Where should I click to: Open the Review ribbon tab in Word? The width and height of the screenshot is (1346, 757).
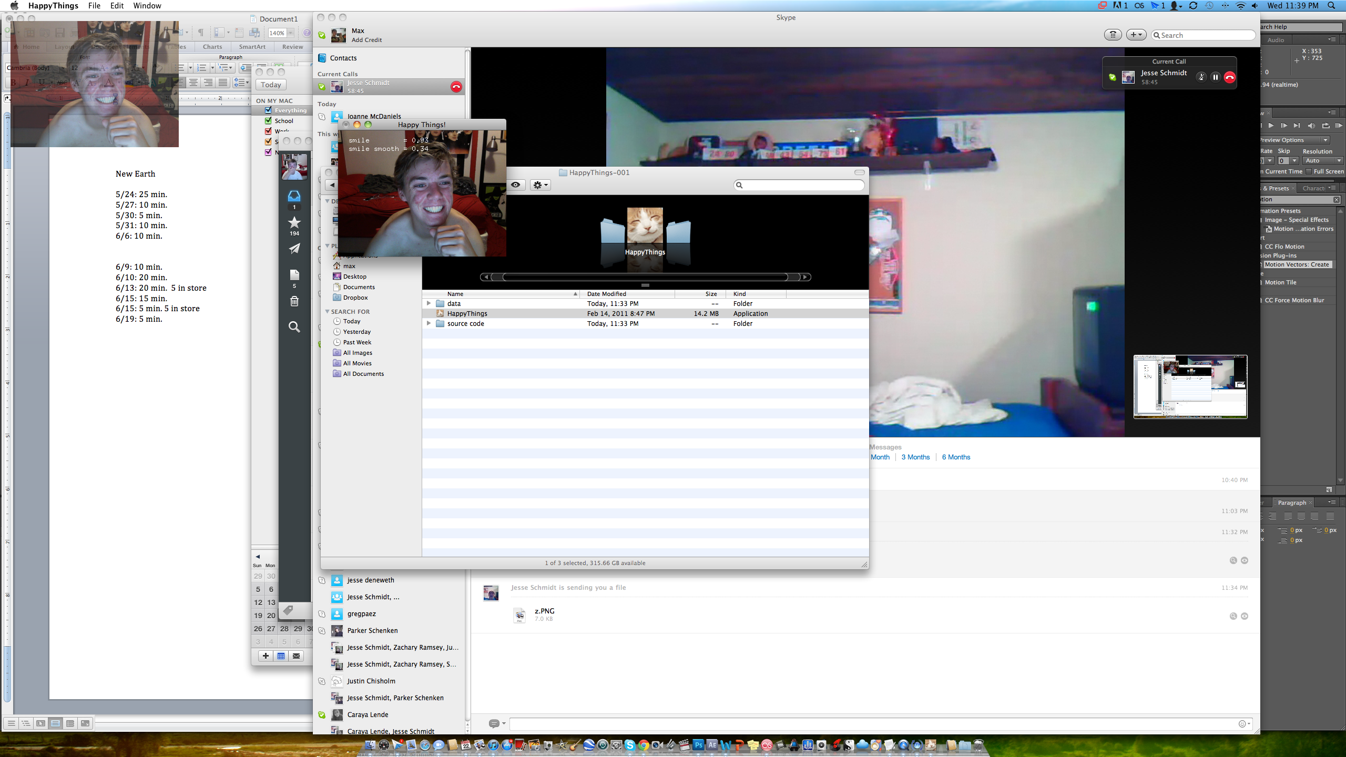click(x=293, y=47)
